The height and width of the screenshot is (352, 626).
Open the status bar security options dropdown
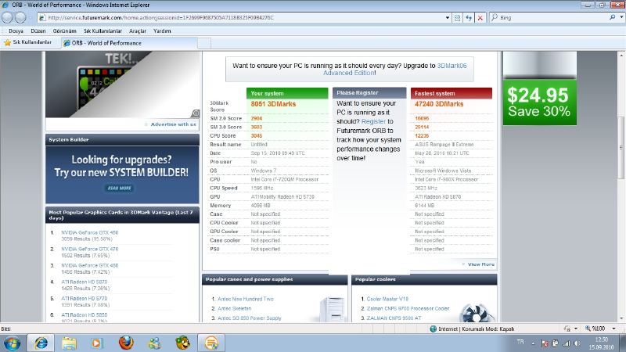pos(576,329)
